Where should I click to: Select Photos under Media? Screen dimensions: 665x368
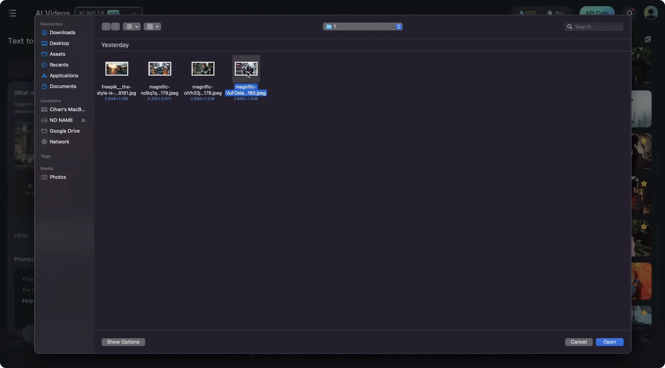(x=57, y=177)
